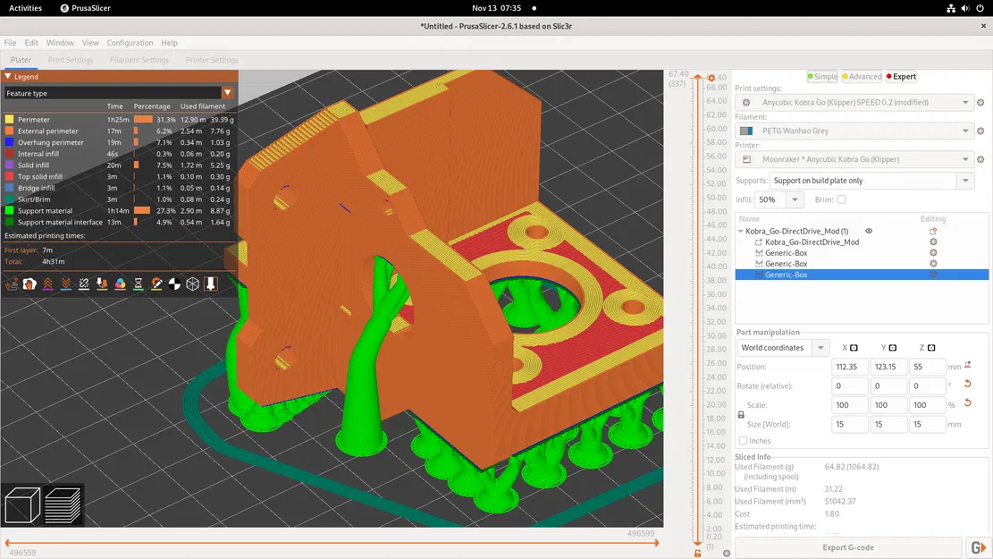
Task: Reset rotation using the orange arrow
Action: point(967,385)
